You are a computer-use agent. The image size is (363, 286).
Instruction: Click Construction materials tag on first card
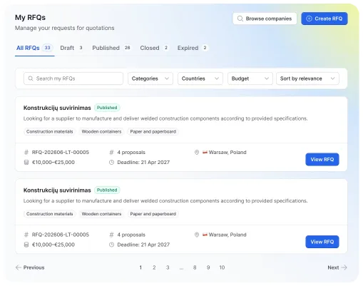click(x=49, y=131)
